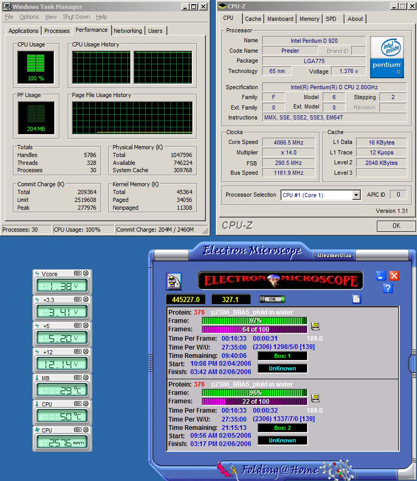417x481 pixels.
Task: Click the OK battery status indicator
Action: click(x=272, y=299)
